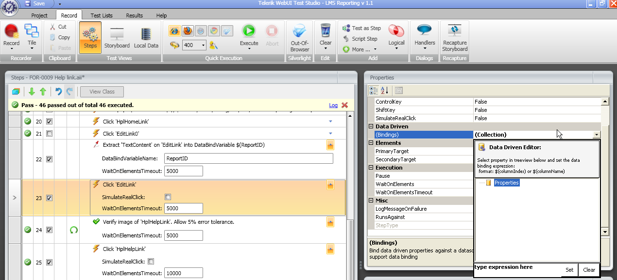Click the Save icon in the title bar

27,3
